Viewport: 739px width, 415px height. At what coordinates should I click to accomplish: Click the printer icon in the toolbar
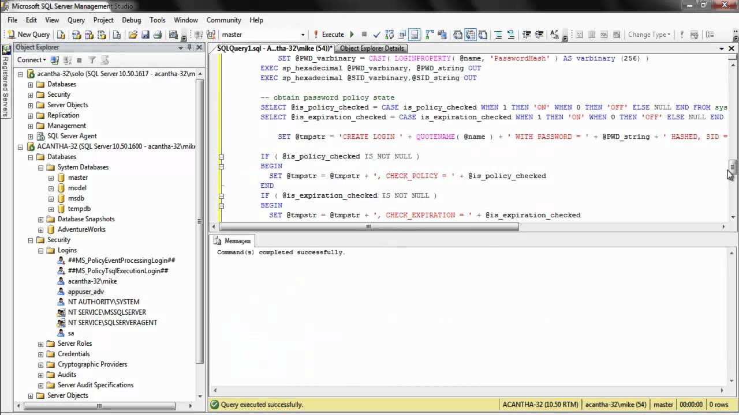click(x=158, y=35)
